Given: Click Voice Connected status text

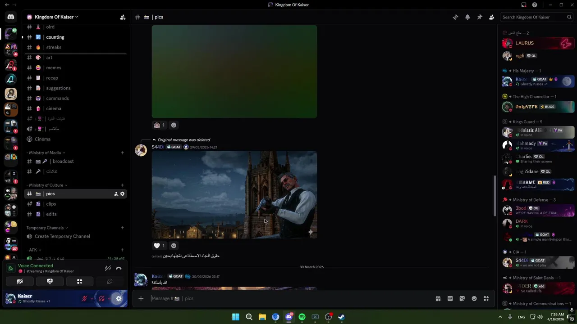Looking at the screenshot, I should 36,266.
